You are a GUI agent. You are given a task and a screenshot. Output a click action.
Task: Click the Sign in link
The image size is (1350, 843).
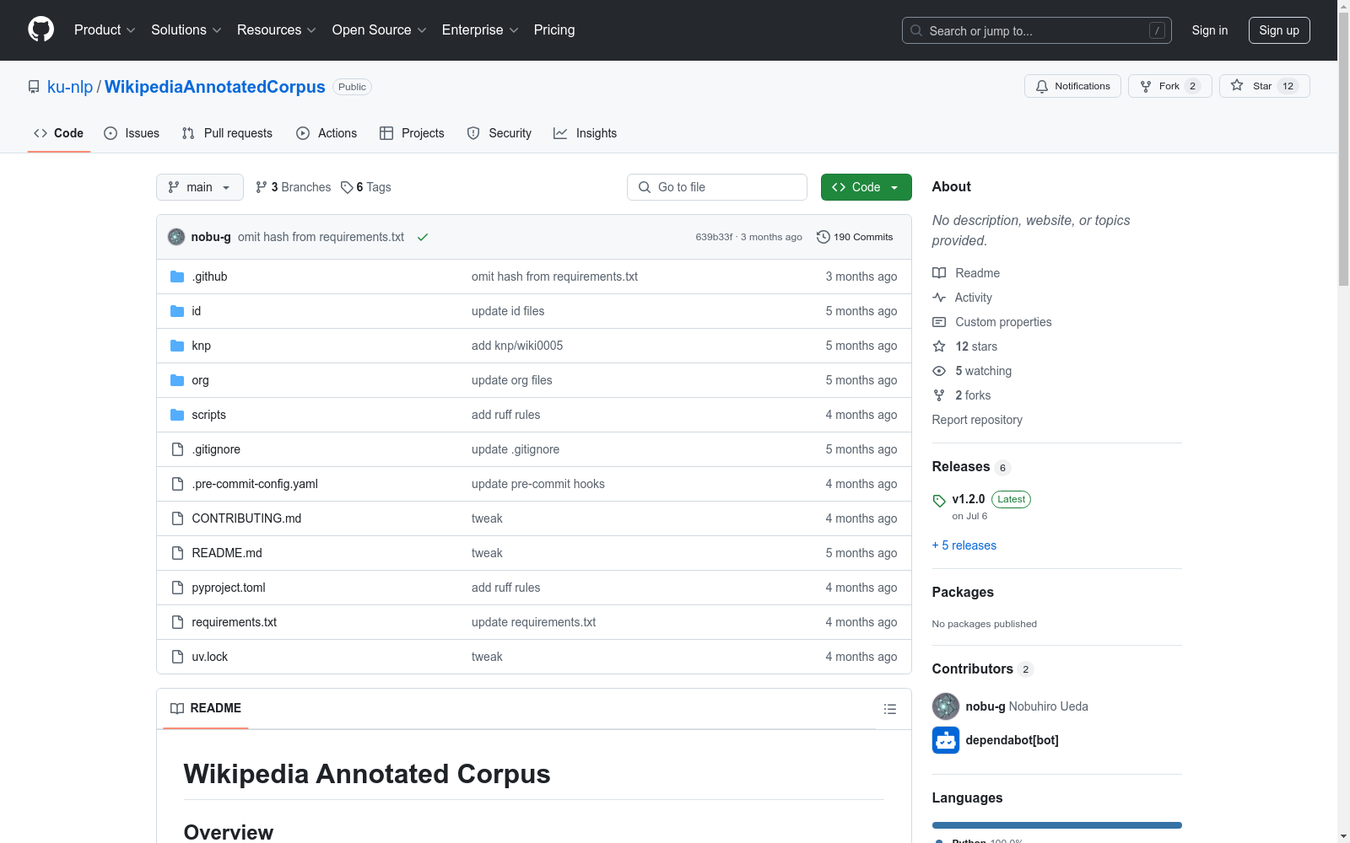(x=1210, y=30)
